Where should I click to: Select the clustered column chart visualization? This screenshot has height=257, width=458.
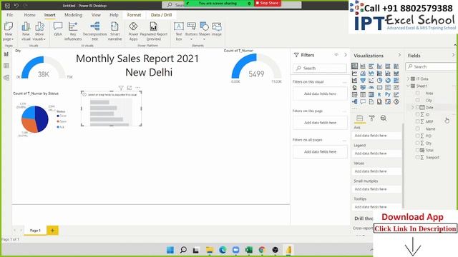coord(379,66)
